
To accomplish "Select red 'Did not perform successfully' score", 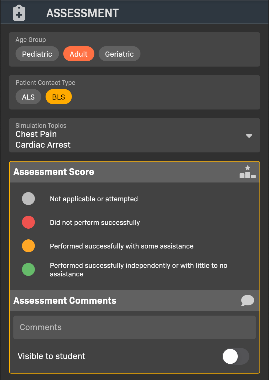I will click(28, 222).
